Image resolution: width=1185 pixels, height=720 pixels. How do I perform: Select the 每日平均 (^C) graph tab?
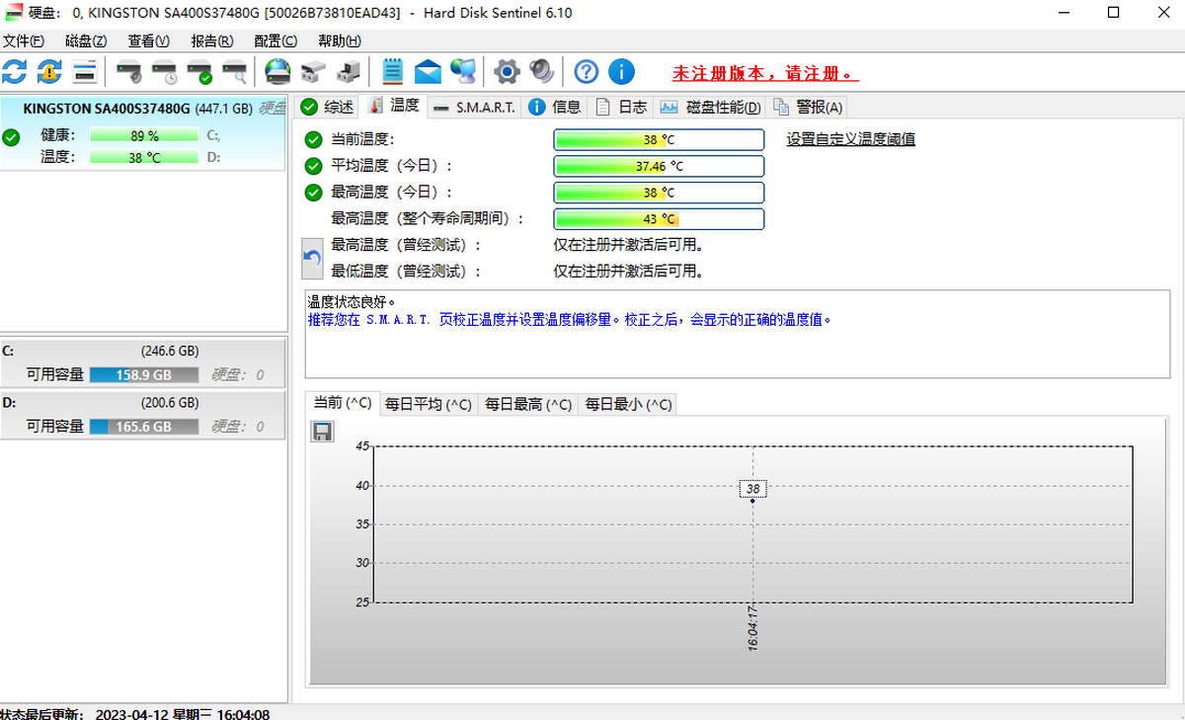(428, 404)
